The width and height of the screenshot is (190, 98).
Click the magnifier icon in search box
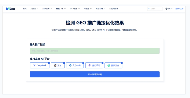click(x=149, y=9)
